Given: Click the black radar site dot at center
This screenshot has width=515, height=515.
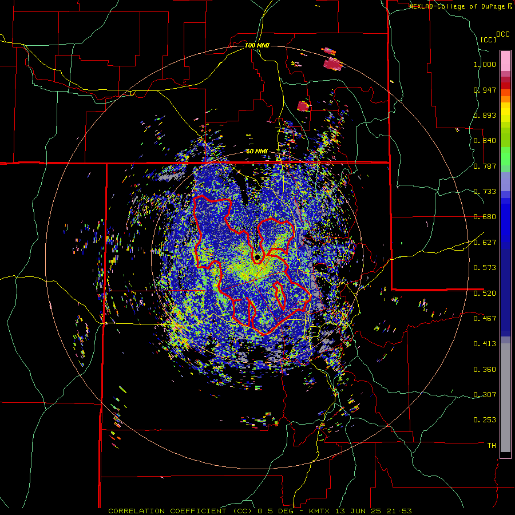Looking at the screenshot, I should (x=257, y=258).
